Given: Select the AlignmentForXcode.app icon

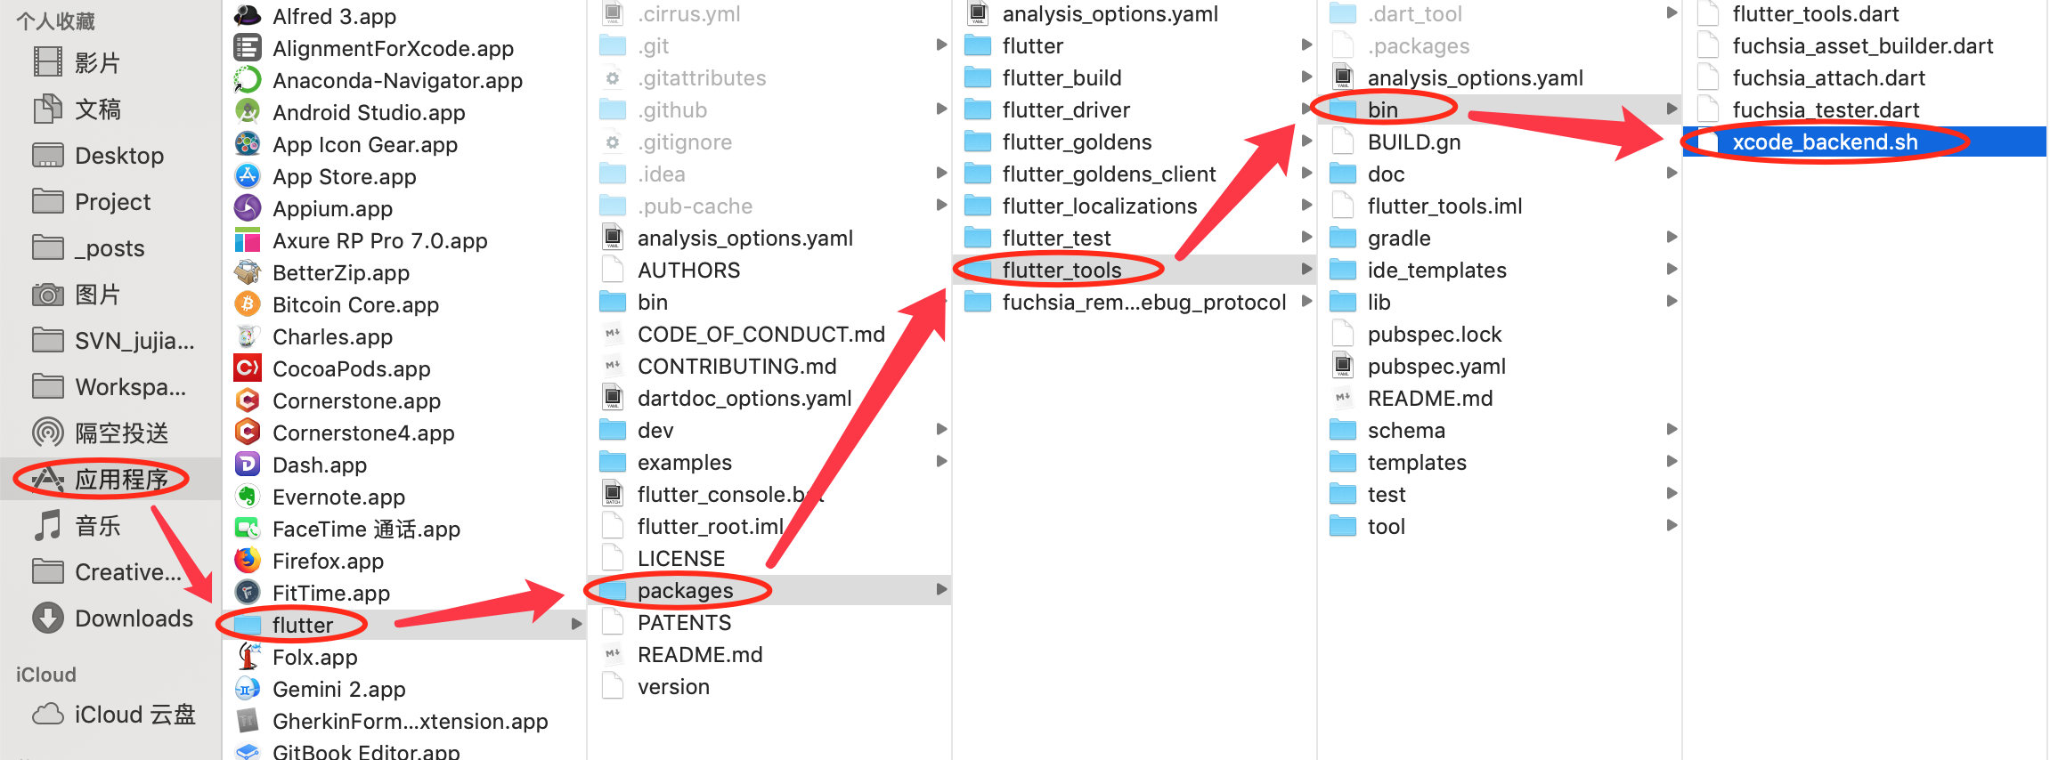Looking at the screenshot, I should point(247,48).
